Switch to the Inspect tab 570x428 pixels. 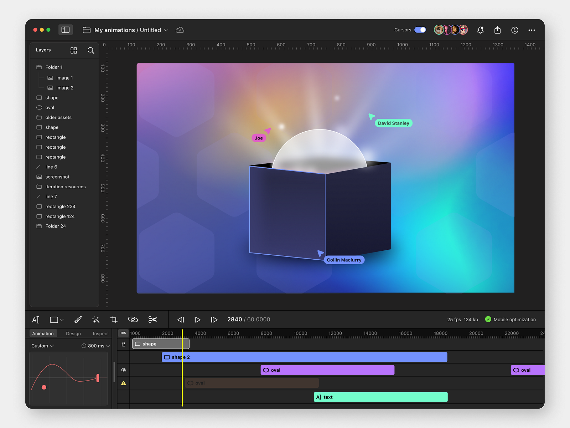(x=101, y=333)
